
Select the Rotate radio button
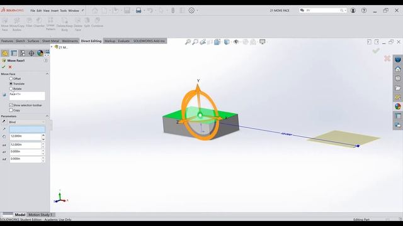pos(11,89)
